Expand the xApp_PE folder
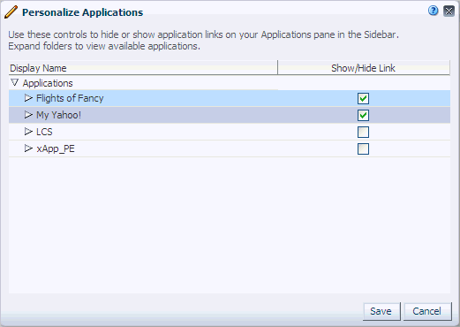Screen dimensions: 460x327 coord(28,148)
